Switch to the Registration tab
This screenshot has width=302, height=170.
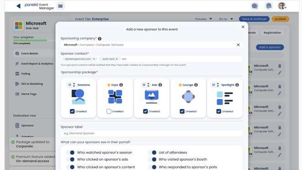point(272,33)
